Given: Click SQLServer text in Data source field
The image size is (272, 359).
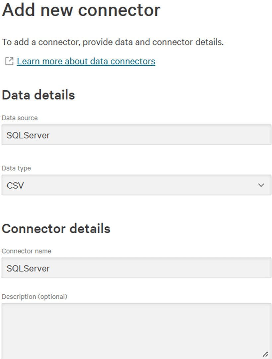Looking at the screenshot, I should tap(28, 135).
